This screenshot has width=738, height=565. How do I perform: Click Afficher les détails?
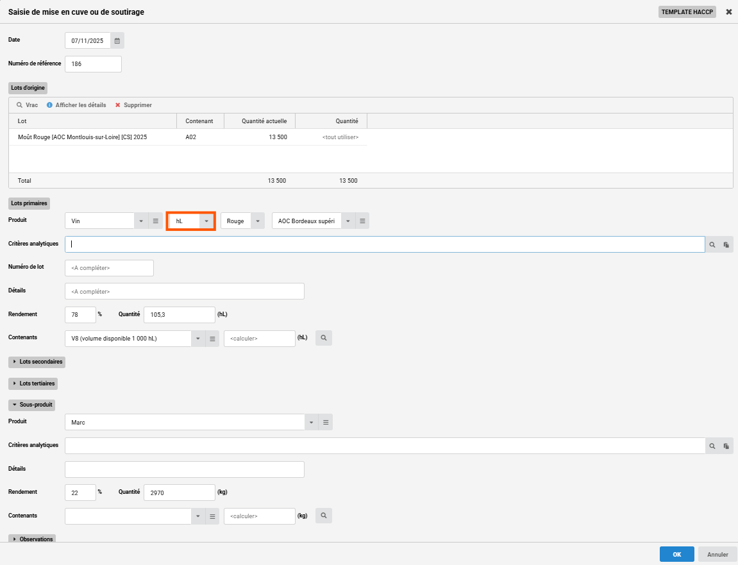pyautogui.click(x=77, y=105)
